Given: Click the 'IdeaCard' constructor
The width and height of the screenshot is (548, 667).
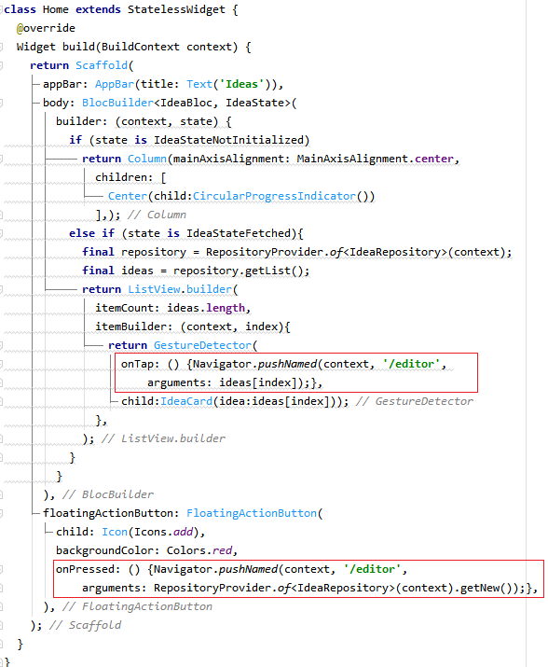Looking at the screenshot, I should 186,401.
